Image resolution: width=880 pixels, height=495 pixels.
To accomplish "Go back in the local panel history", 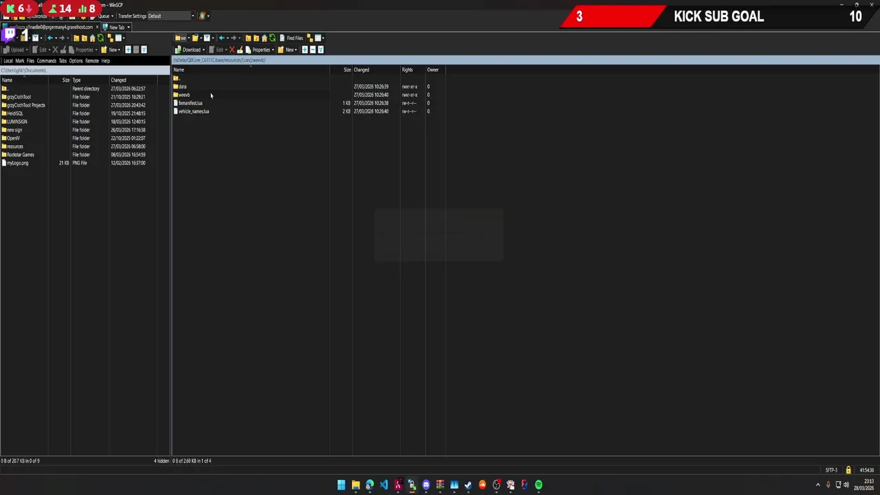I will [50, 38].
